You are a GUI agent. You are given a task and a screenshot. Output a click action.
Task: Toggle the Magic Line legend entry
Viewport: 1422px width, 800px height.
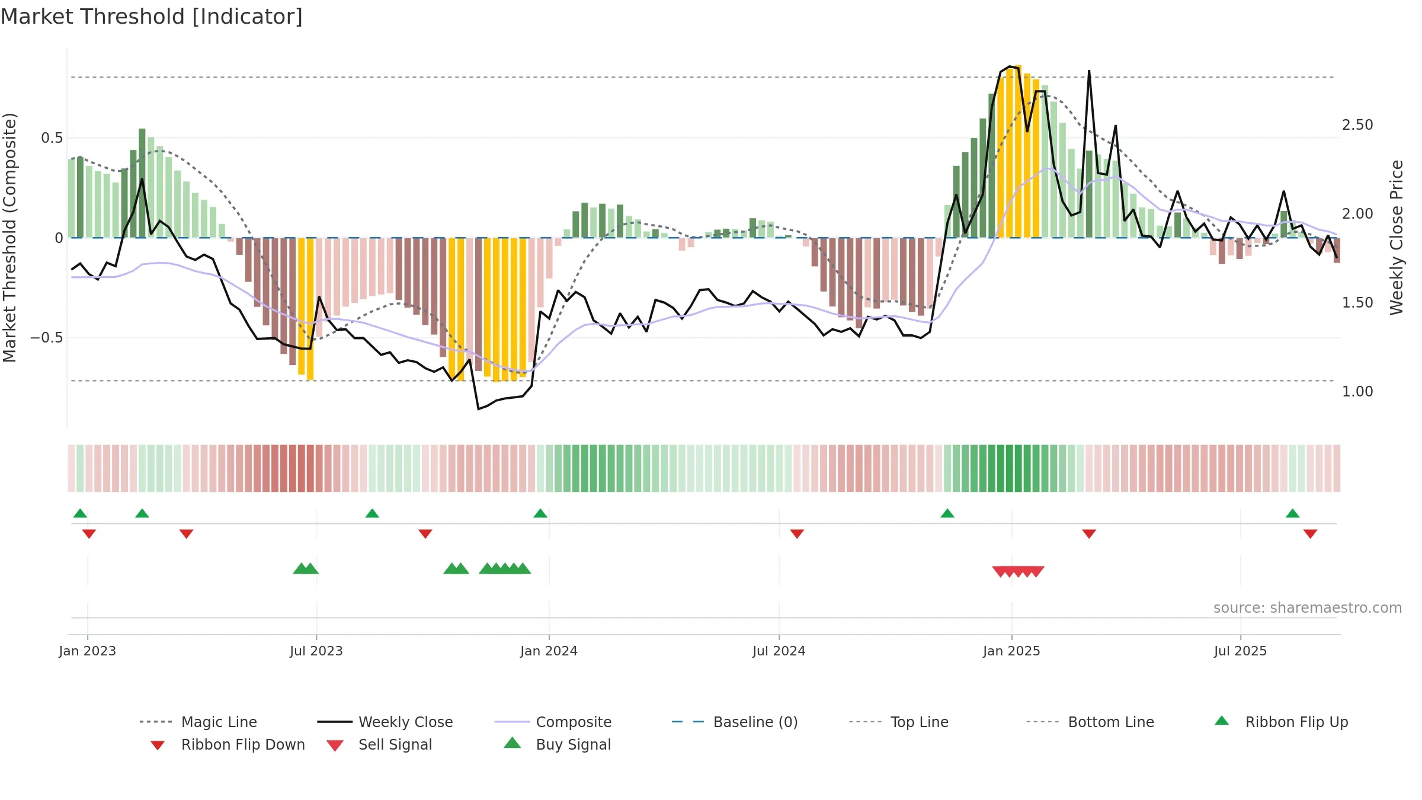(198, 722)
